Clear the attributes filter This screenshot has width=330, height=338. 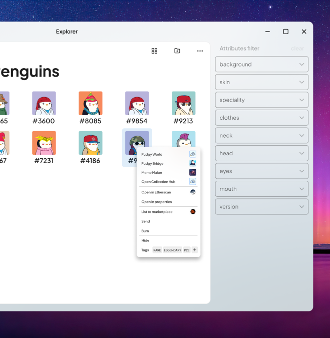click(297, 49)
